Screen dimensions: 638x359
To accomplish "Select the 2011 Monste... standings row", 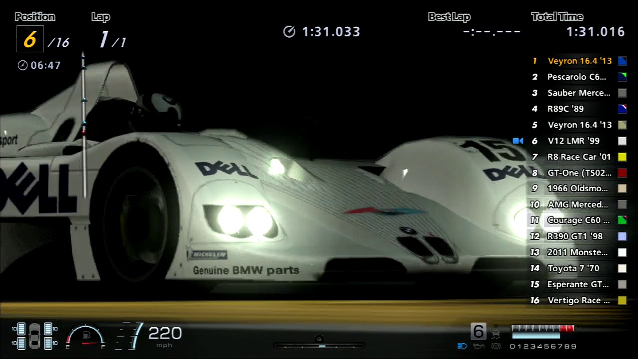I will tap(578, 252).
